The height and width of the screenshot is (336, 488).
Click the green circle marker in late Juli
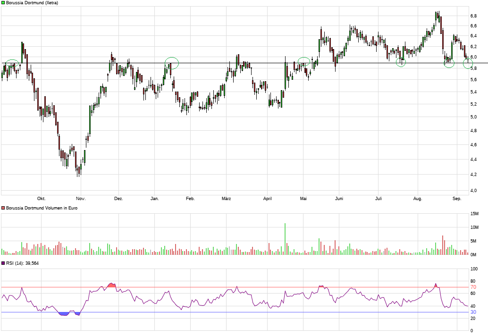coord(401,62)
